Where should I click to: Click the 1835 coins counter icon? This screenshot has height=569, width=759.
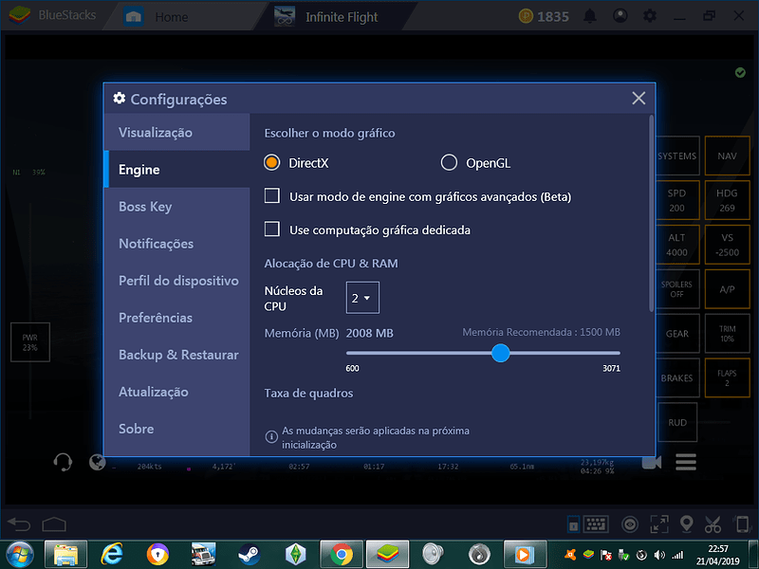(526, 16)
